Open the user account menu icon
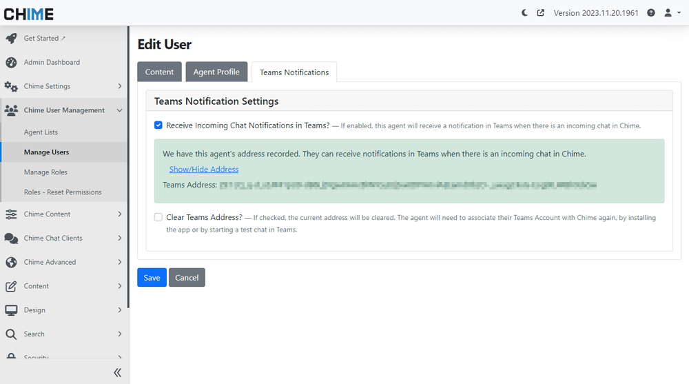This screenshot has height=384, width=689. [668, 13]
